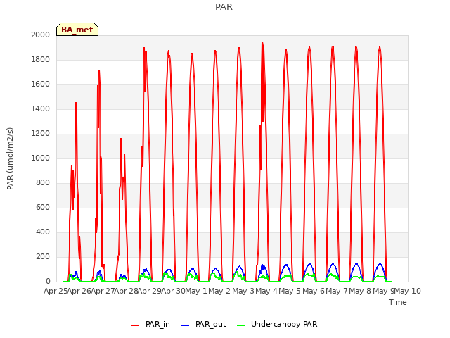Click the 1000 y-axis tick value
The width and height of the screenshot is (450, 338).
point(41,158)
